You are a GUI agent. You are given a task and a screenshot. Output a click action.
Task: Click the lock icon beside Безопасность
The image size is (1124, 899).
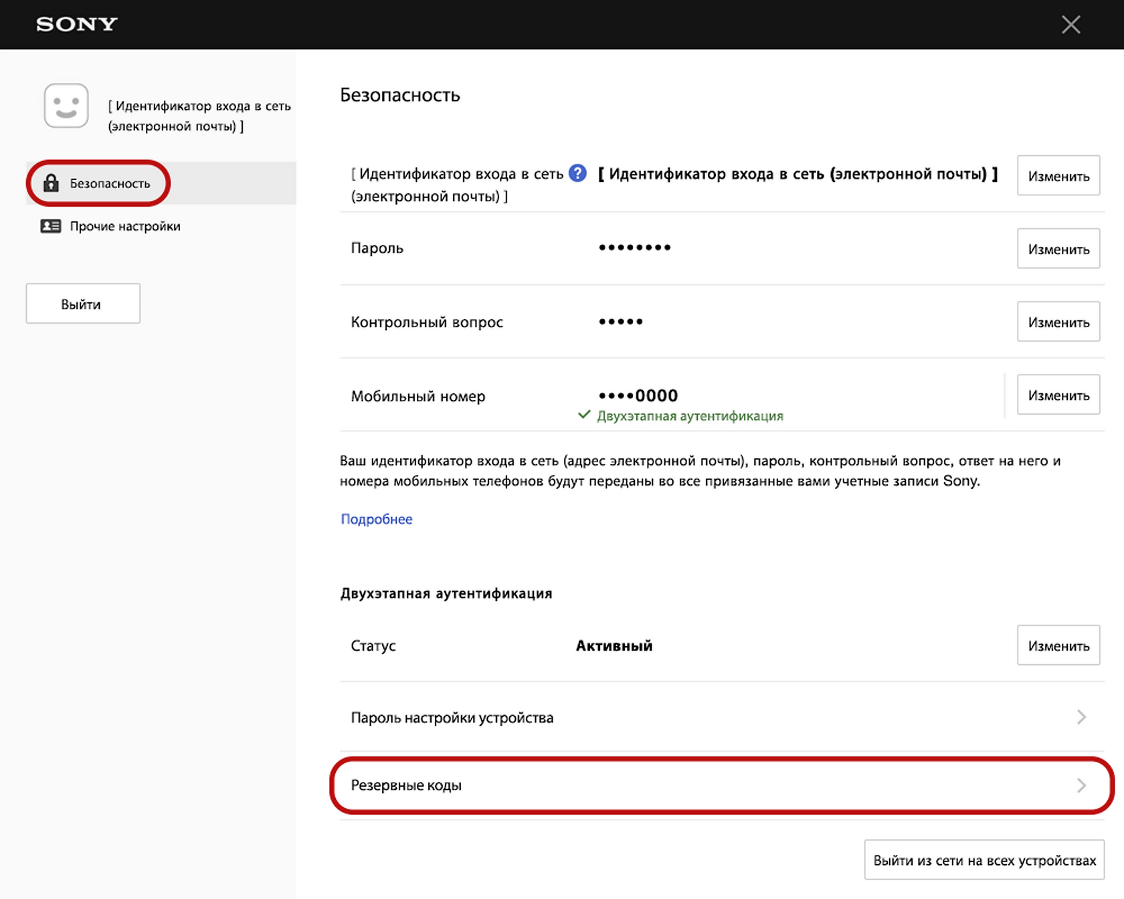[x=51, y=183]
